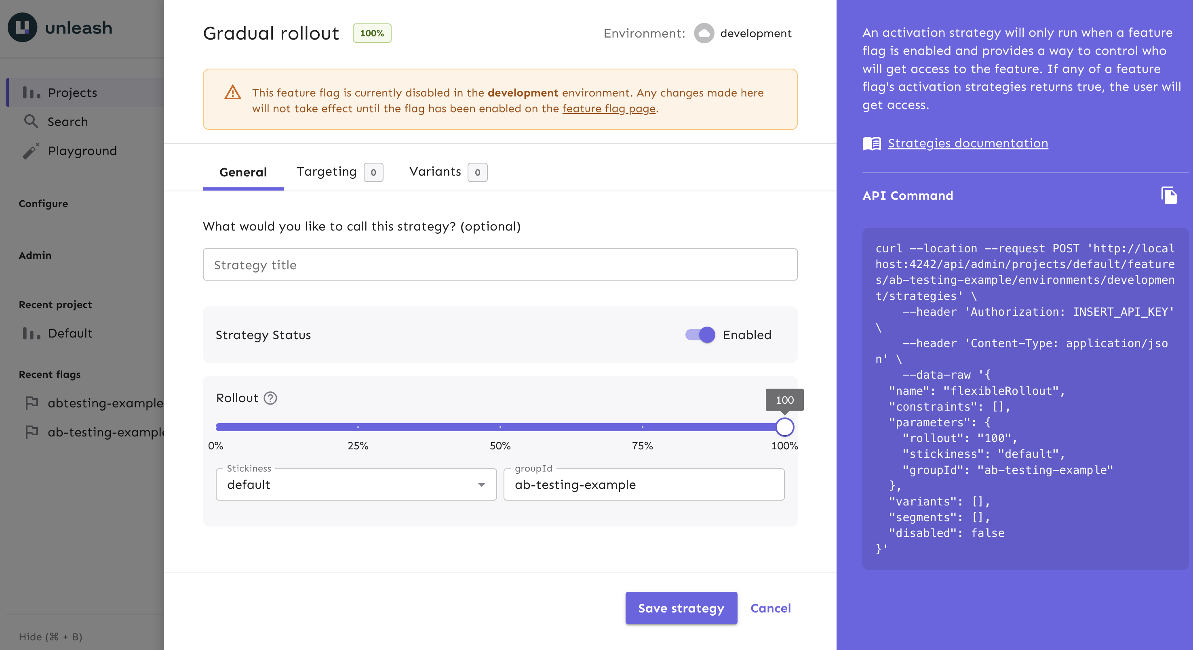1193x650 pixels.
Task: Click the Projects sidebar icon
Action: (31, 91)
